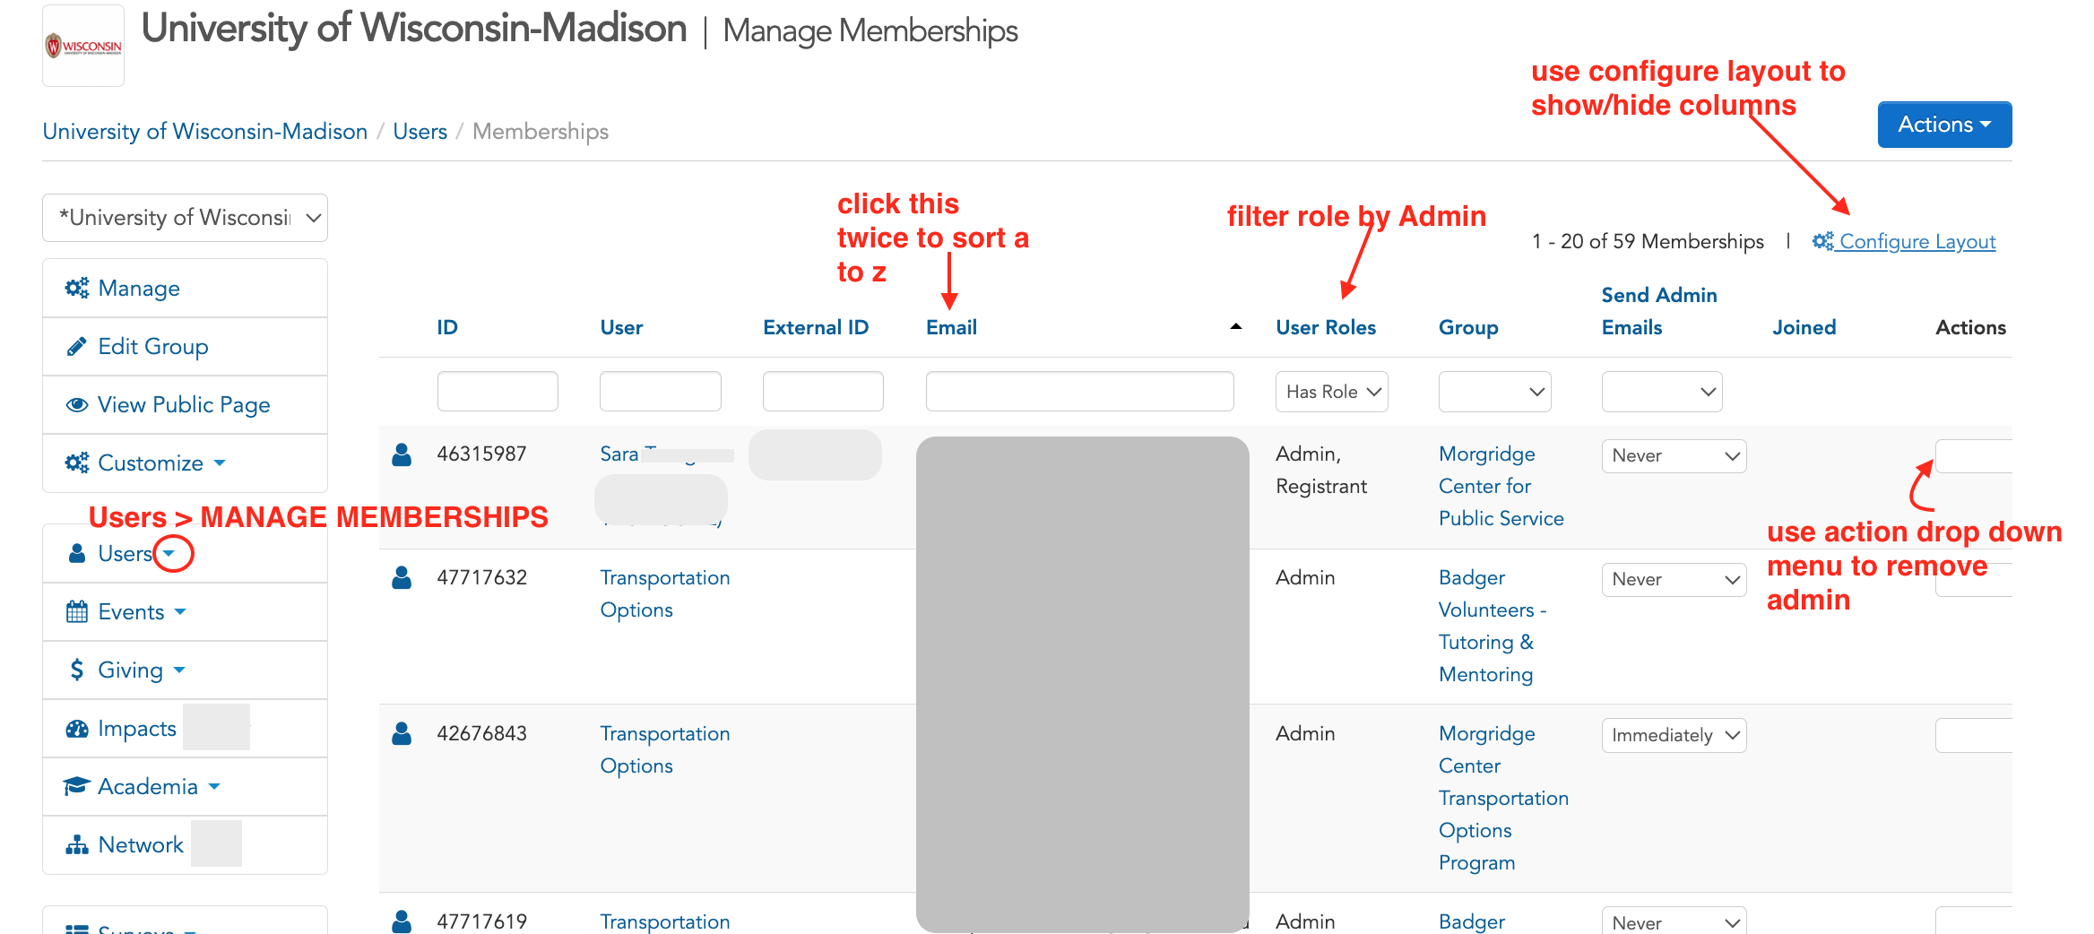Sort by the User Roles column header
This screenshot has width=2094, height=934.
[1326, 327]
